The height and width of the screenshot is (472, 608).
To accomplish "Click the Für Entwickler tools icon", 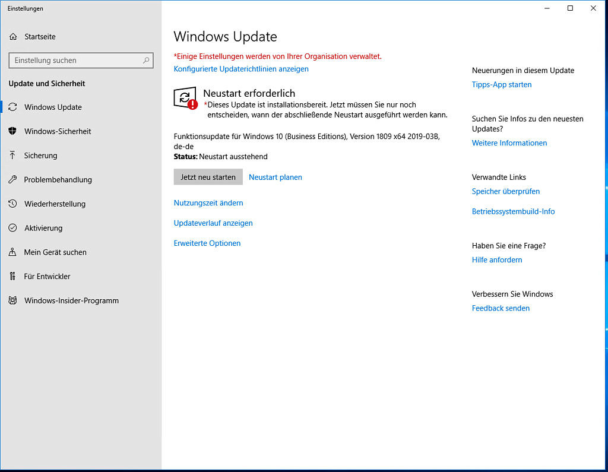I will tap(12, 276).
